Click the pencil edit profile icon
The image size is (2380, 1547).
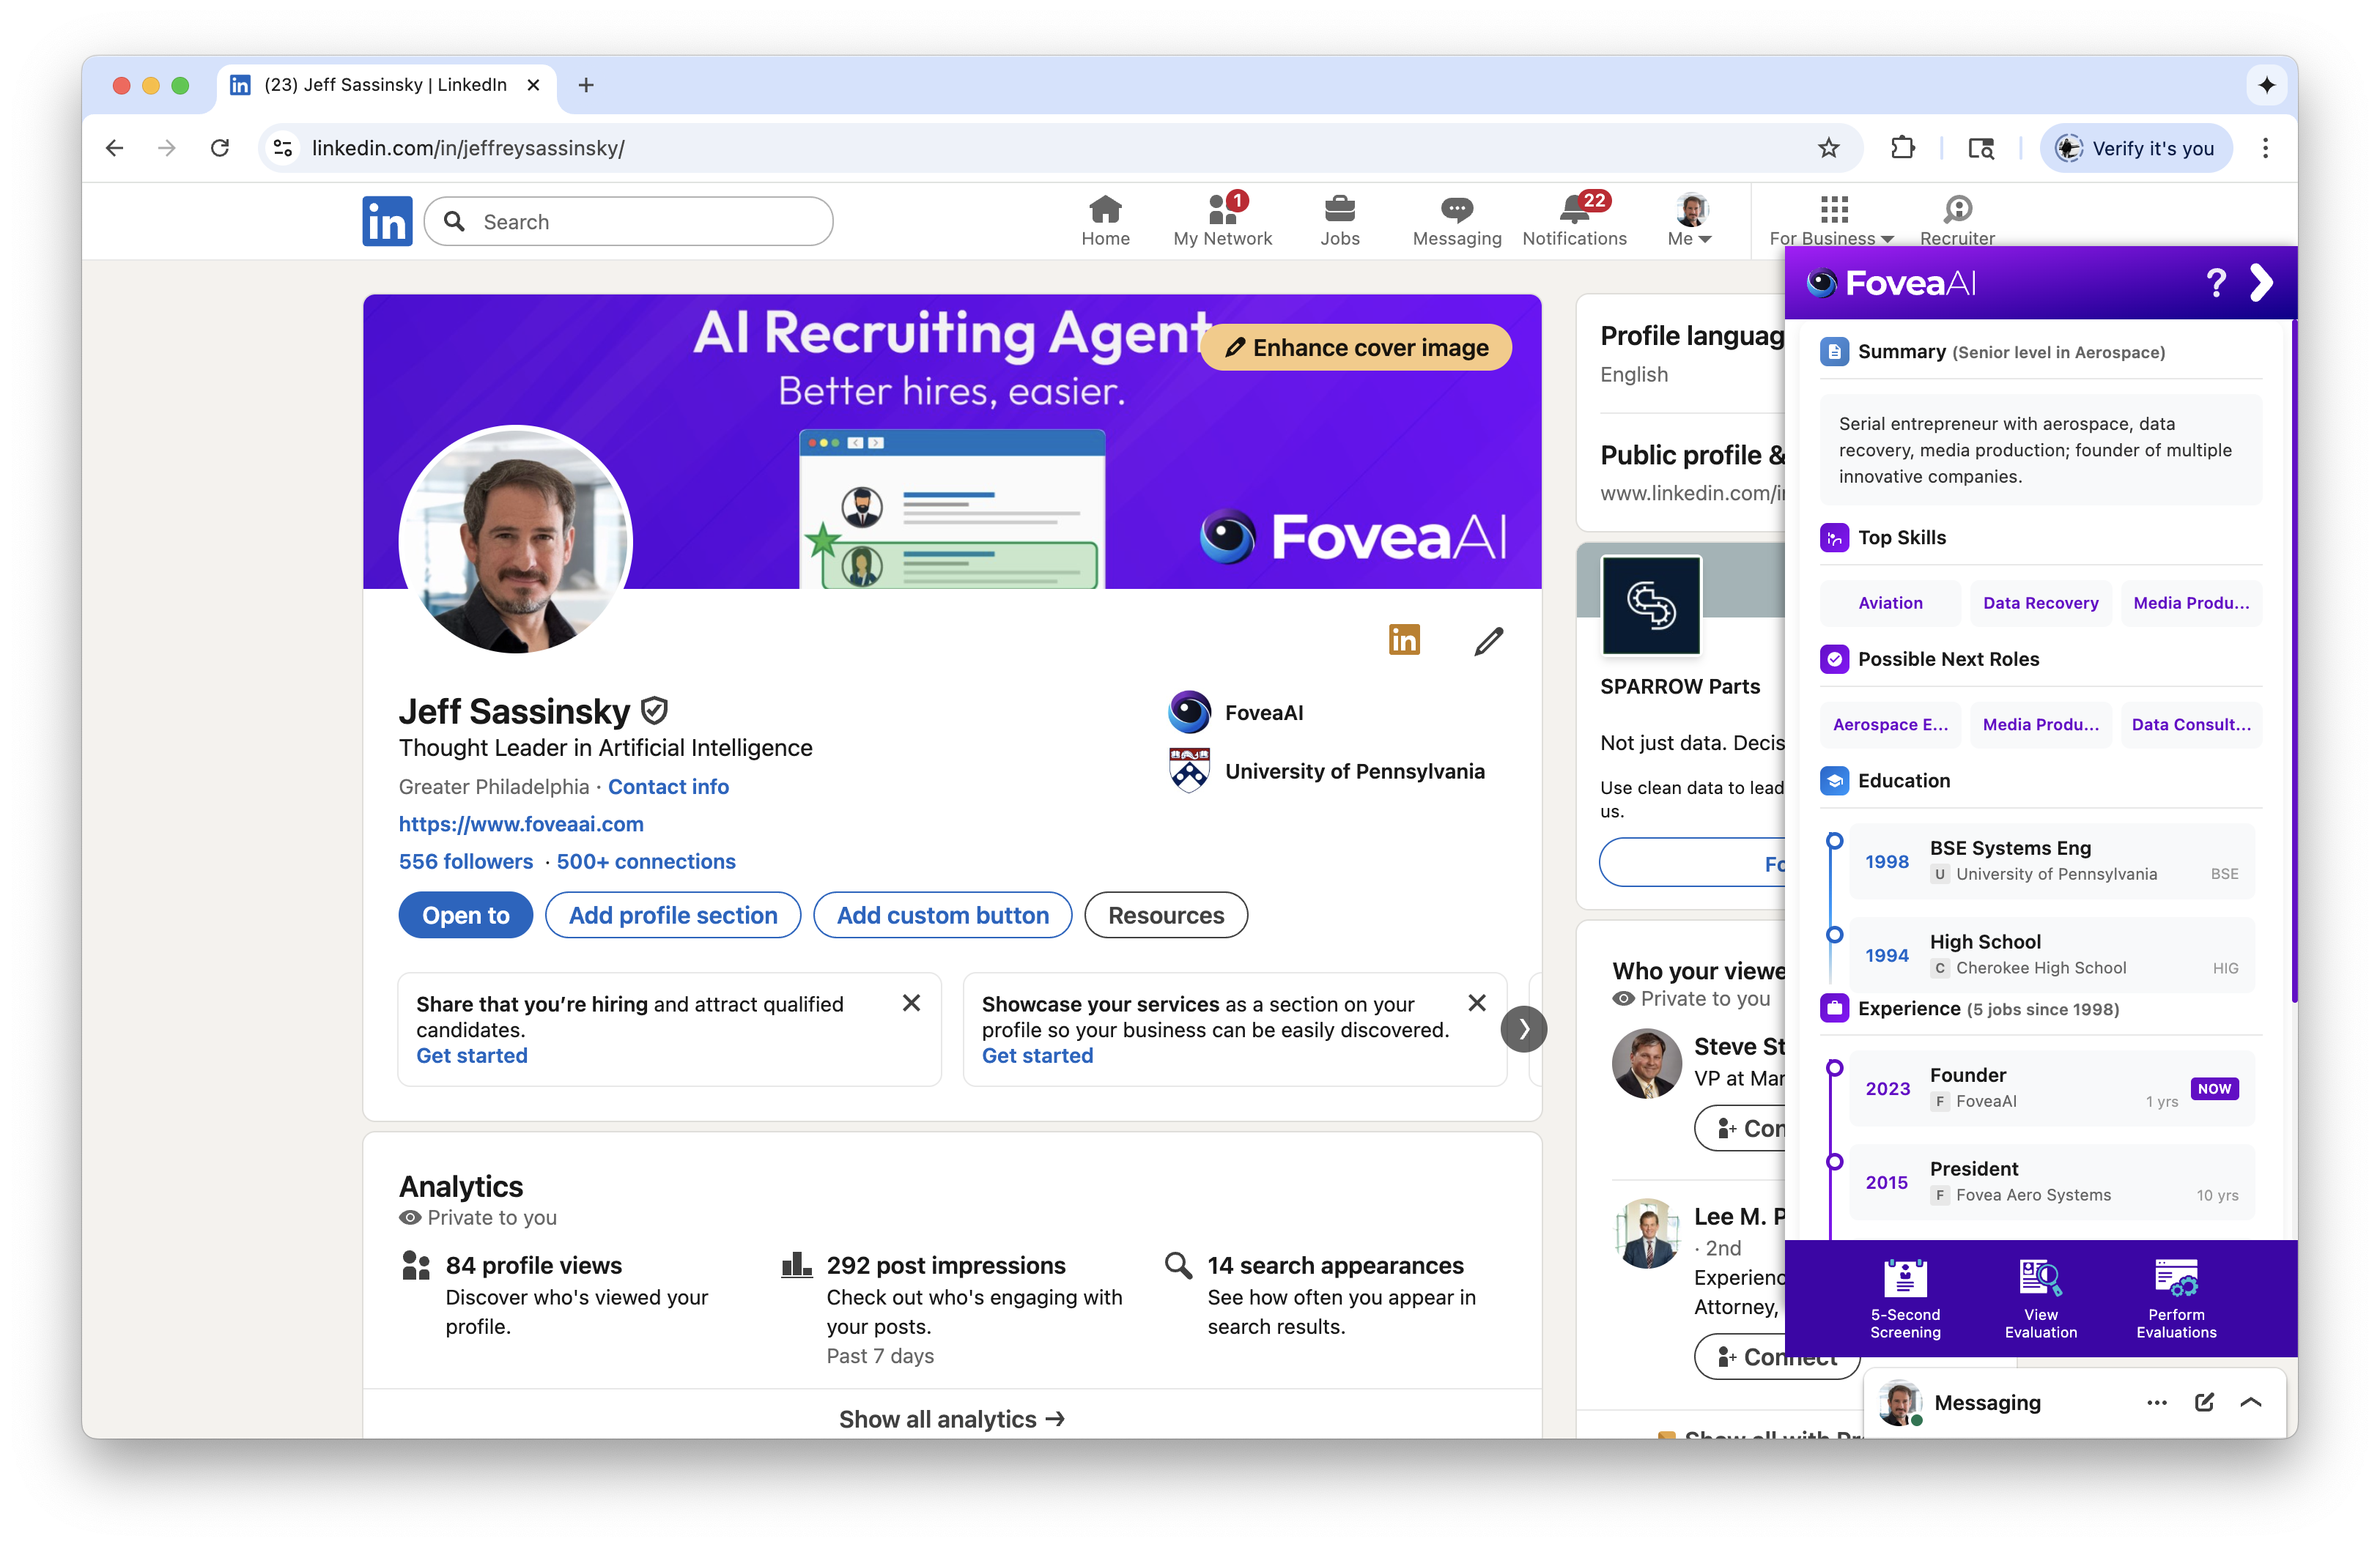1488,641
